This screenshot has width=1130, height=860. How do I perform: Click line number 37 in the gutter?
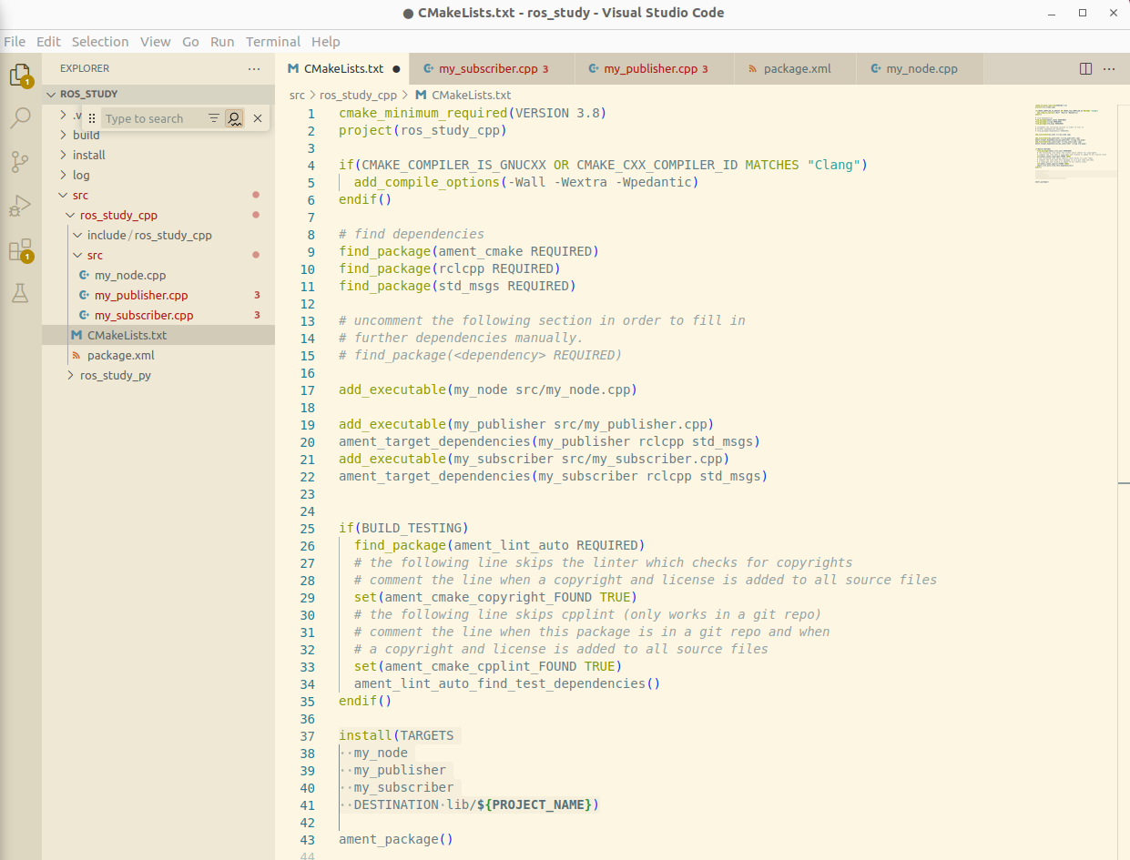tap(307, 735)
